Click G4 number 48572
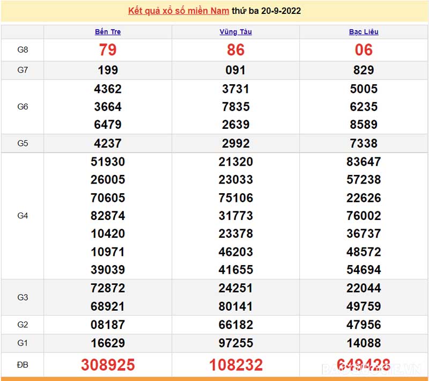Screen dimensions: 429x381 click(x=364, y=252)
